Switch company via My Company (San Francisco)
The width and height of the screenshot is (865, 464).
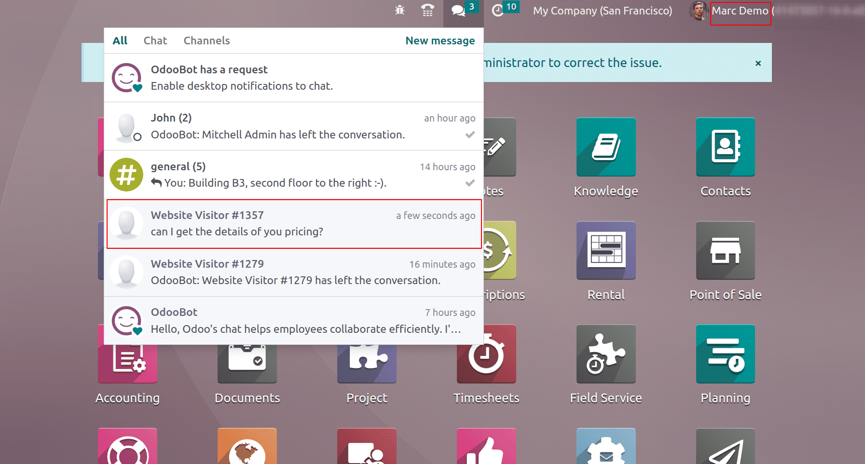603,11
